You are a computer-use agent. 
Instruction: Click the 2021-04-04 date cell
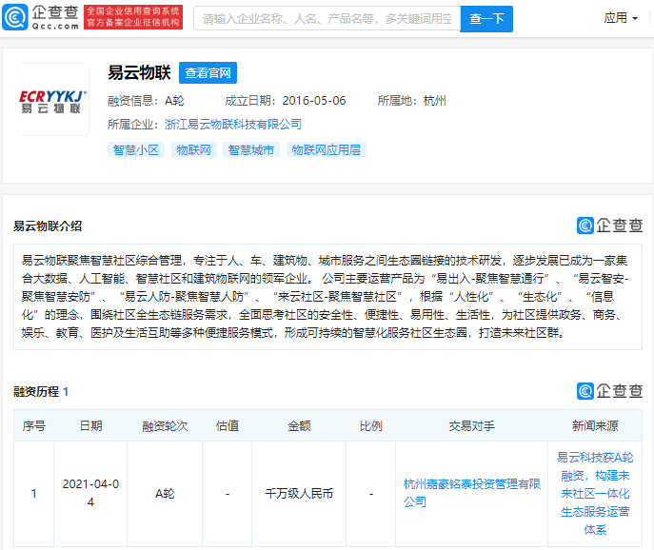point(90,493)
